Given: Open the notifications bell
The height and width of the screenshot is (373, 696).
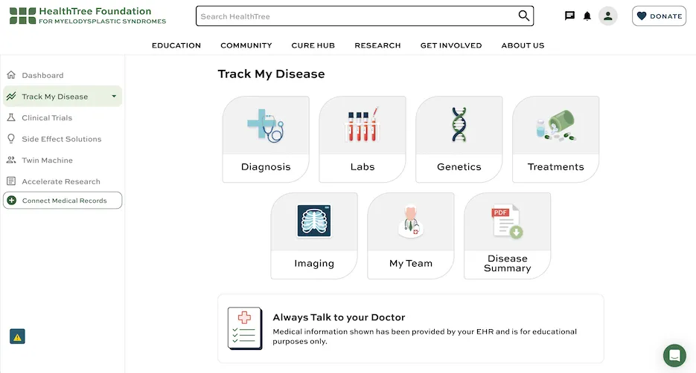Looking at the screenshot, I should pyautogui.click(x=587, y=16).
